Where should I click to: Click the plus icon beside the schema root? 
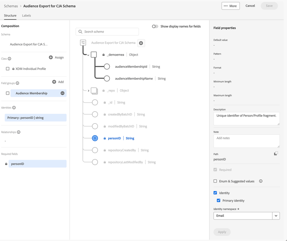pyautogui.click(x=141, y=43)
